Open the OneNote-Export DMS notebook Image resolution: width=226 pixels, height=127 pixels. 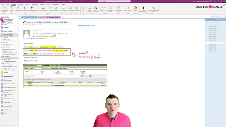pyautogui.click(x=10, y=87)
